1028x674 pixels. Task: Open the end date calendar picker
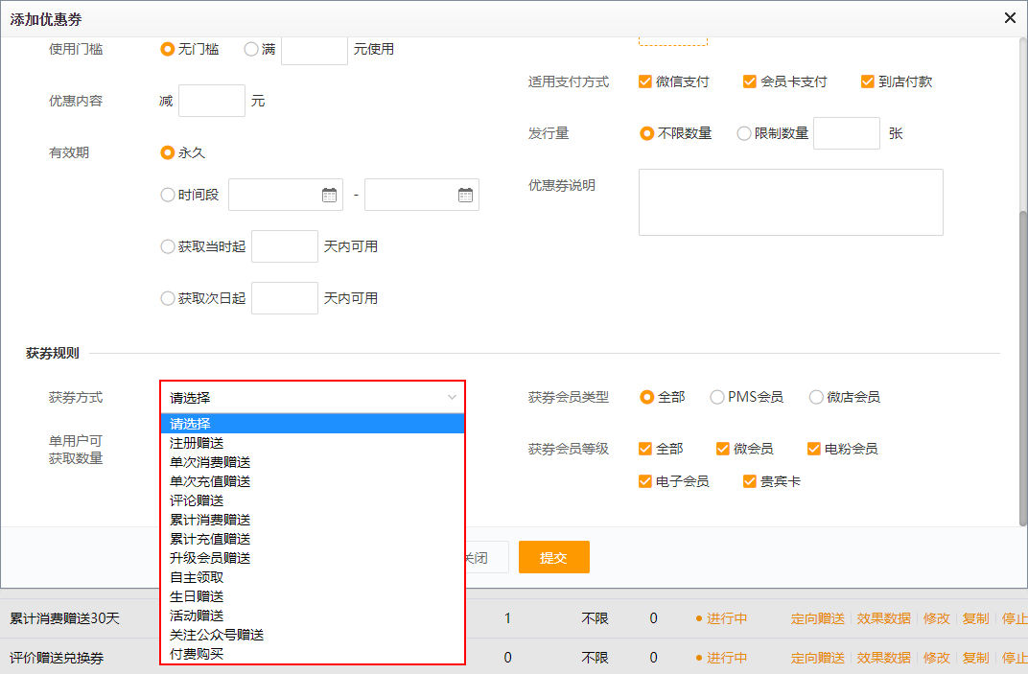click(x=465, y=195)
